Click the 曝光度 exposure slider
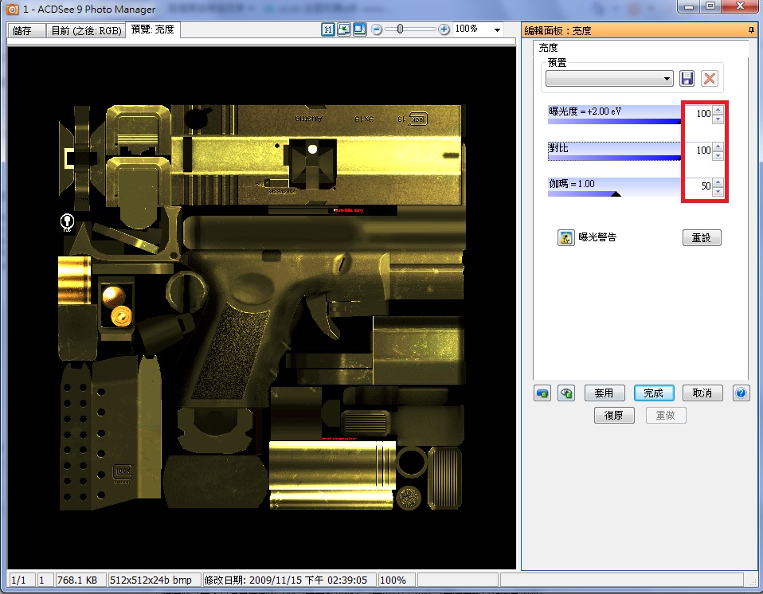763x594 pixels. (x=614, y=115)
